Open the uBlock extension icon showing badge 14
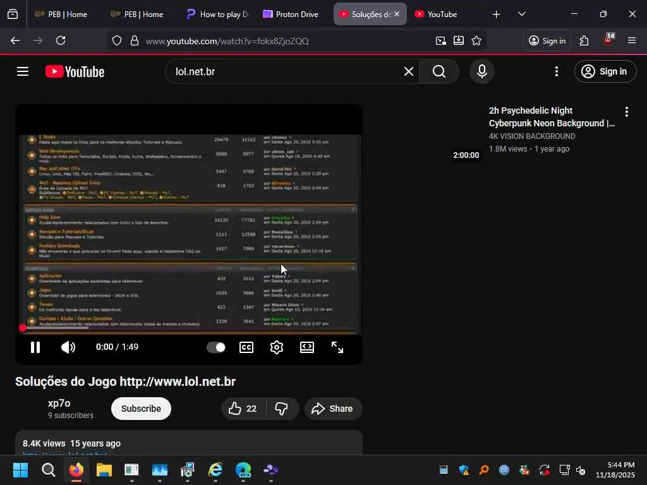Screen dimensions: 647x485 (x=608, y=40)
